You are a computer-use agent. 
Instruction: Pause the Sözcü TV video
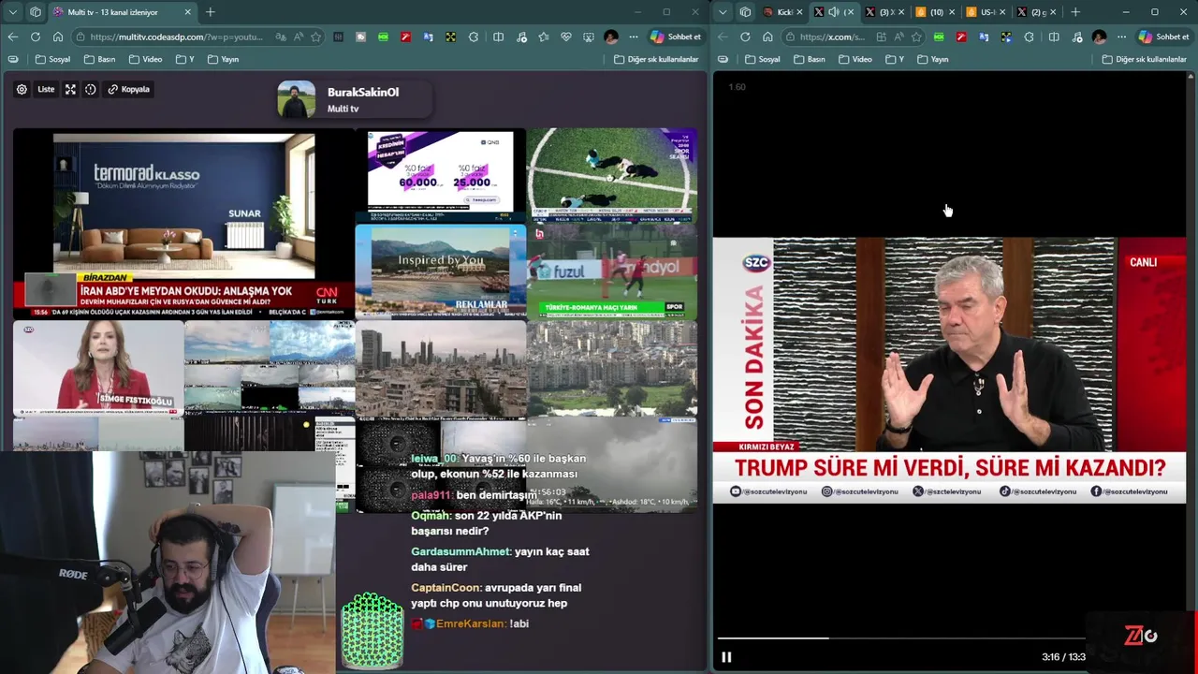coord(726,657)
